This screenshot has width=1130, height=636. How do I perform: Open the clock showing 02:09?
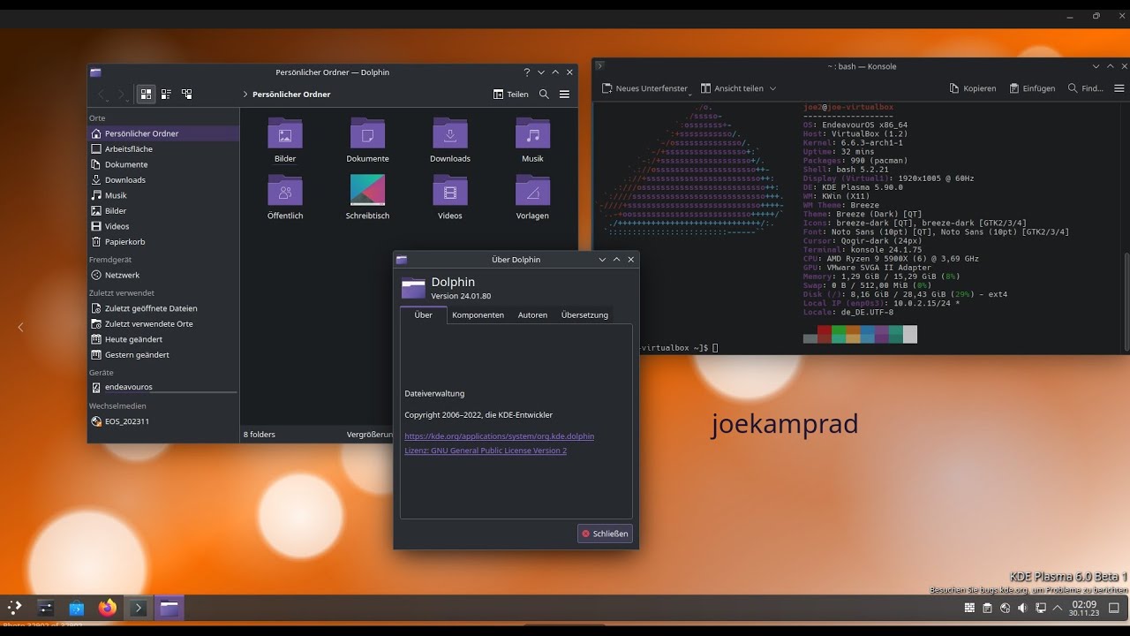coord(1084,608)
